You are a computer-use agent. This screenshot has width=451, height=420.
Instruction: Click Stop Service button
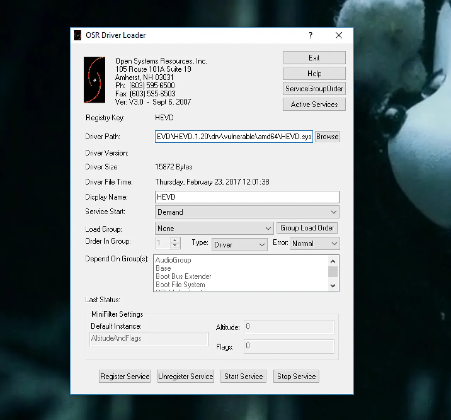pyautogui.click(x=296, y=376)
